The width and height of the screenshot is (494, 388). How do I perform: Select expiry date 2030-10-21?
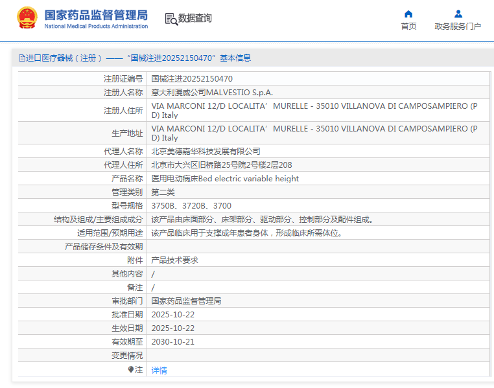pyautogui.click(x=173, y=342)
